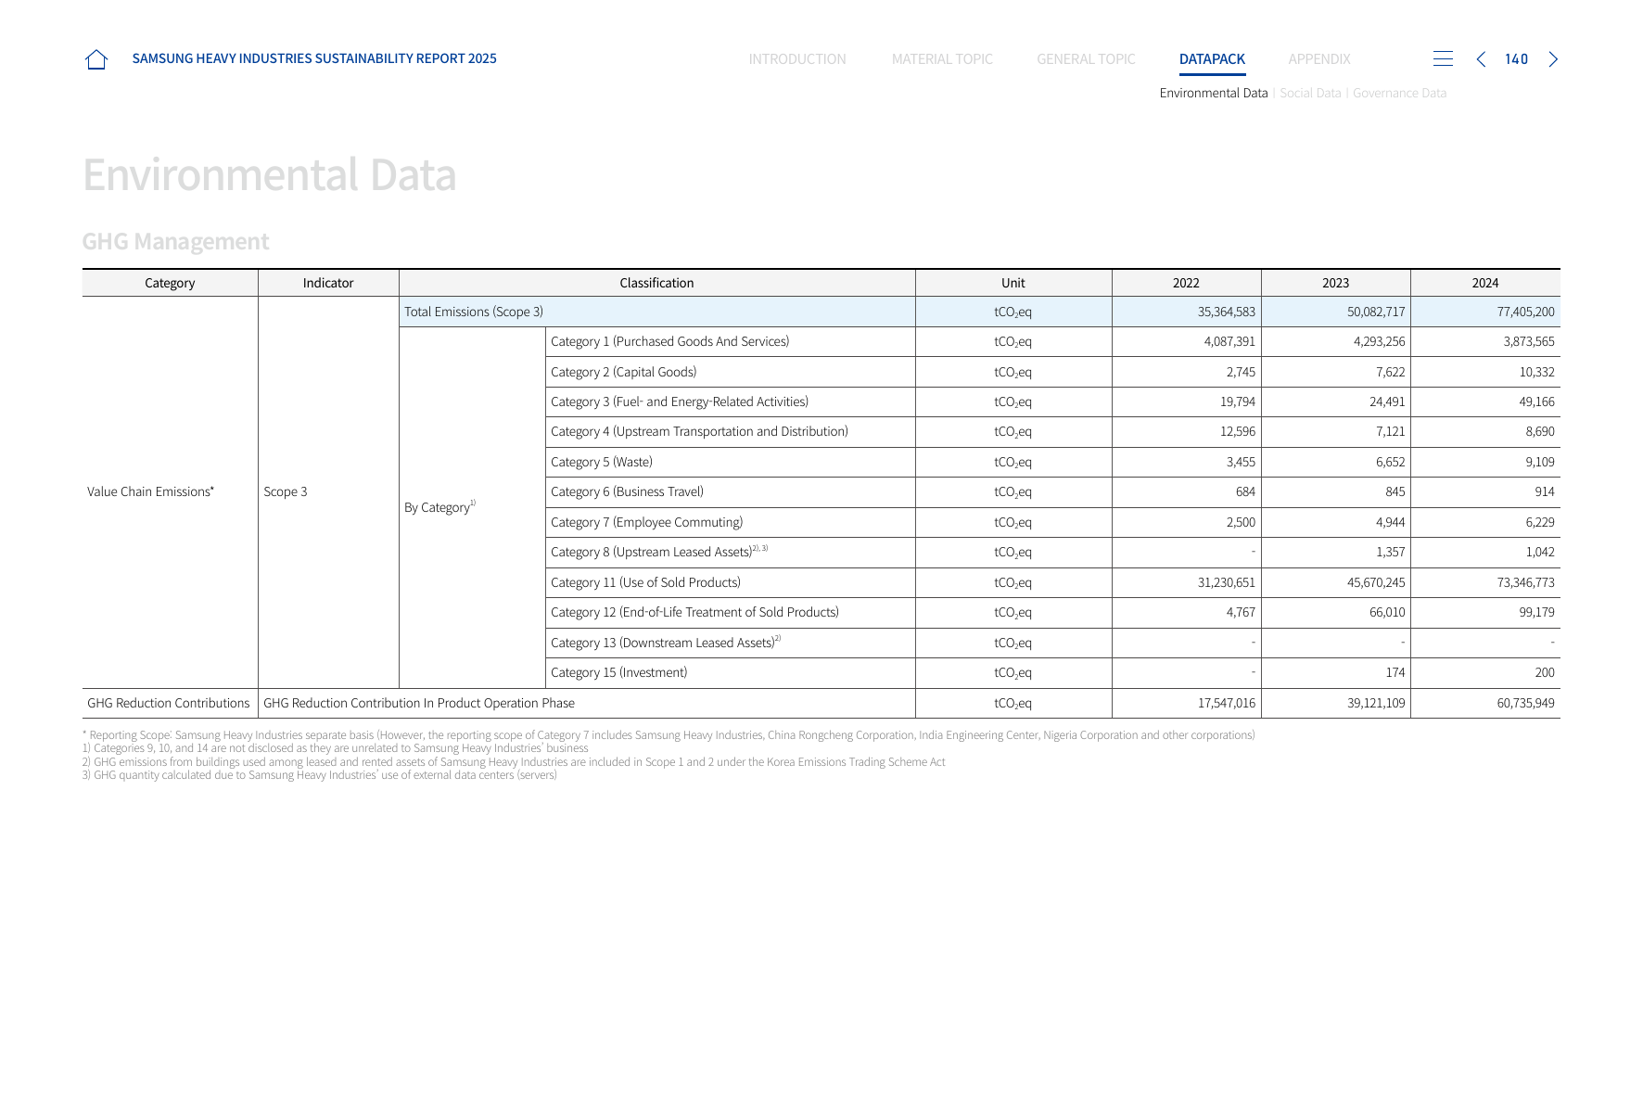Screen dimensions: 1643x1096
Task: Click the Classification column header
Action: [656, 283]
